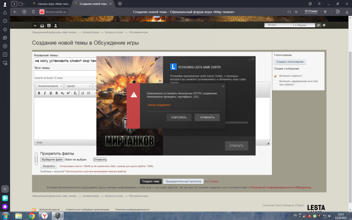Open Chrome from the Windows taskbar
The image size is (352, 220).
32,216
